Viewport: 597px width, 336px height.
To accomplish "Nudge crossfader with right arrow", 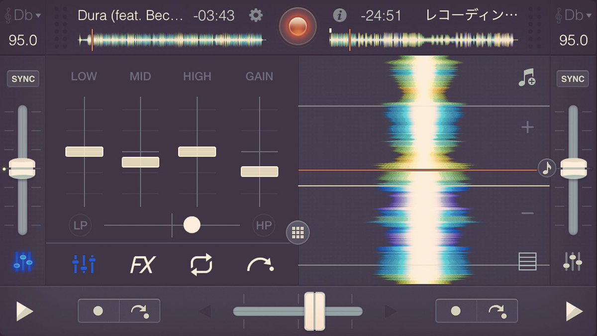I will pyautogui.click(x=391, y=312).
